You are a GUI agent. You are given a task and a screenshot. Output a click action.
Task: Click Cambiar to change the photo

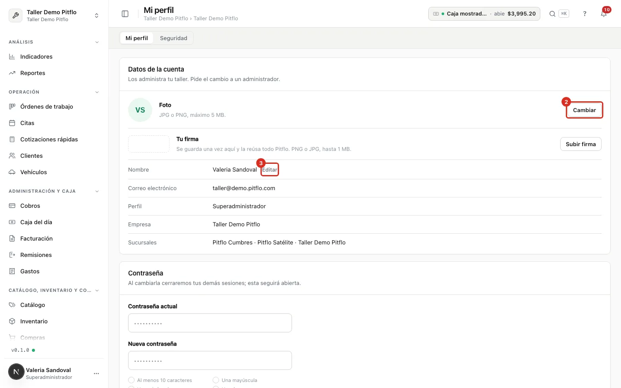click(584, 110)
